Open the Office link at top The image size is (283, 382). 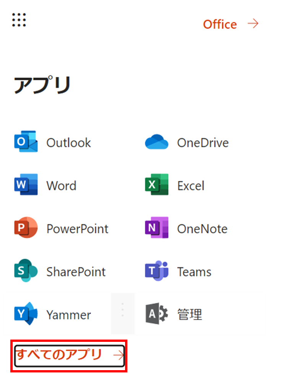point(220,24)
